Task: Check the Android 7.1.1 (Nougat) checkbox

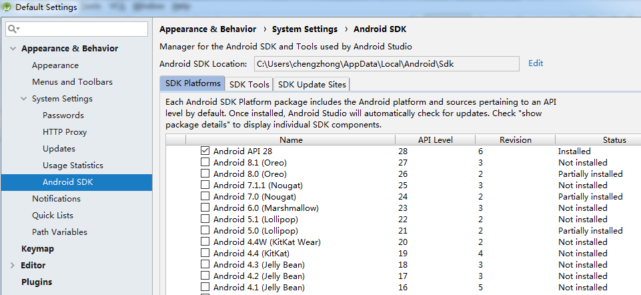Action: click(x=205, y=186)
